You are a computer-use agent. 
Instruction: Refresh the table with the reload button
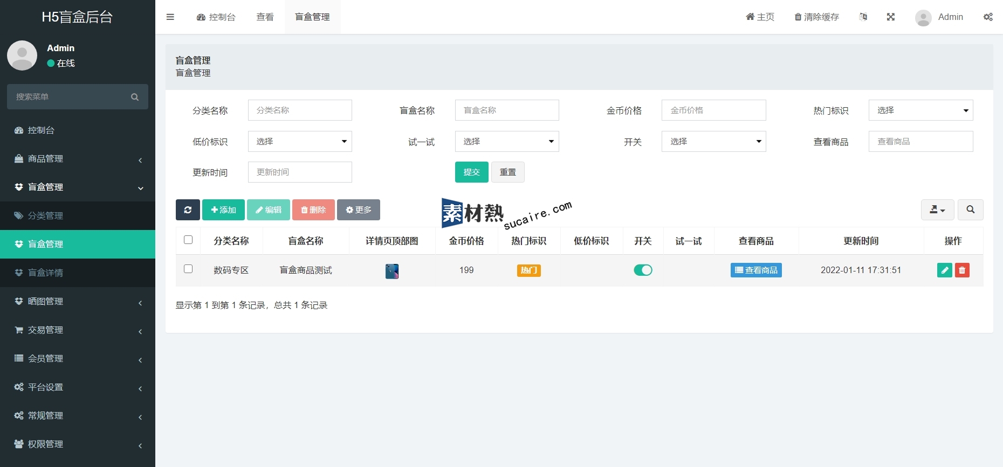tap(188, 210)
